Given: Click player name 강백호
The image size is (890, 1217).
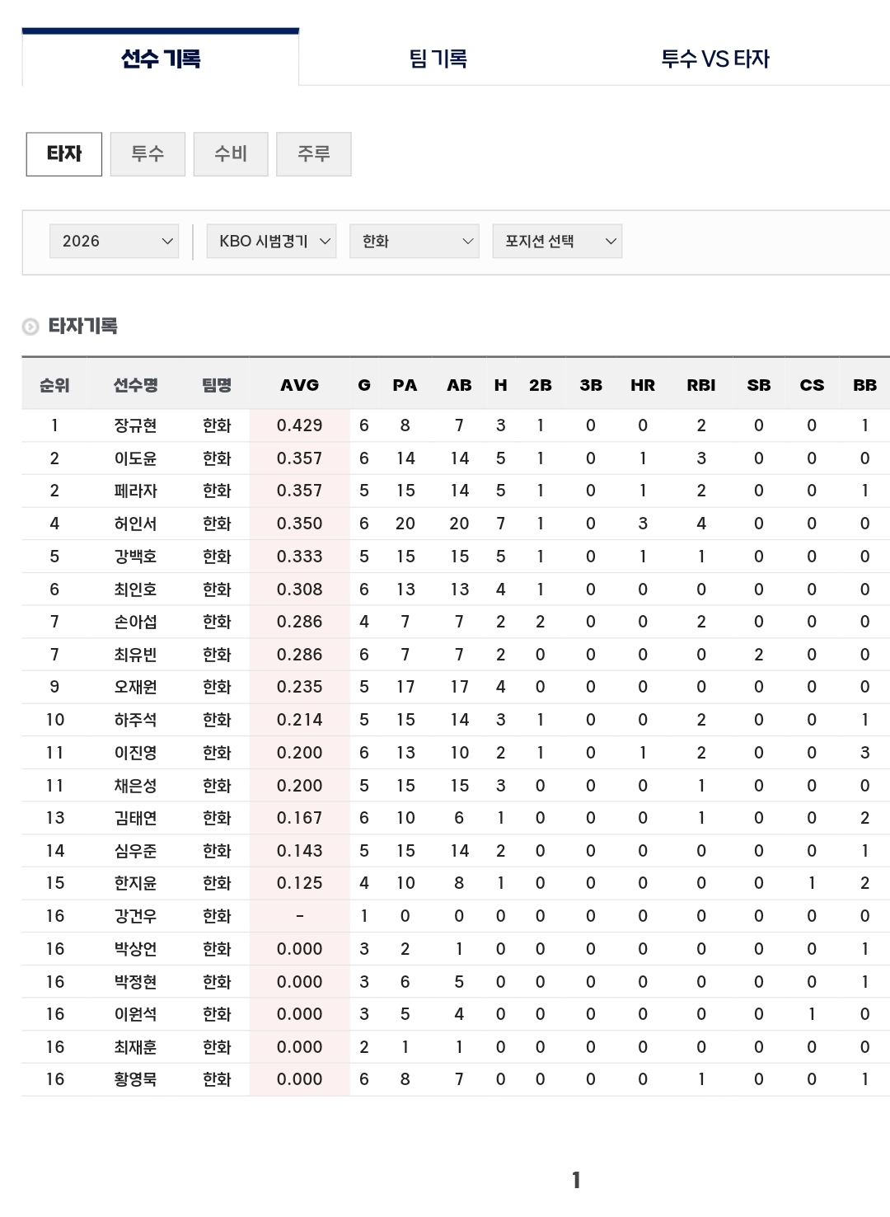Looking at the screenshot, I should point(135,557).
